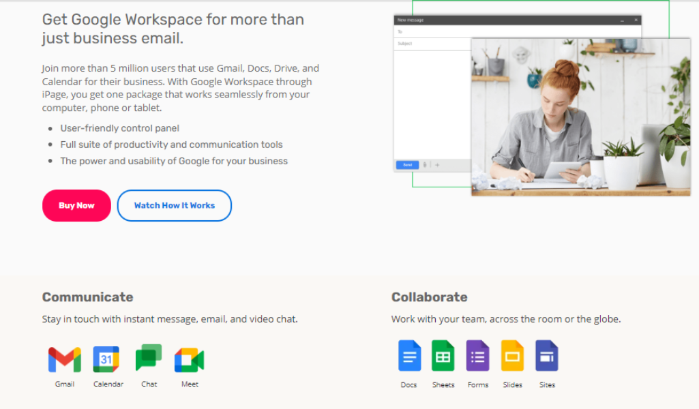Click 'Stay in touch with instant message' text
Image resolution: width=699 pixels, height=409 pixels.
point(169,319)
